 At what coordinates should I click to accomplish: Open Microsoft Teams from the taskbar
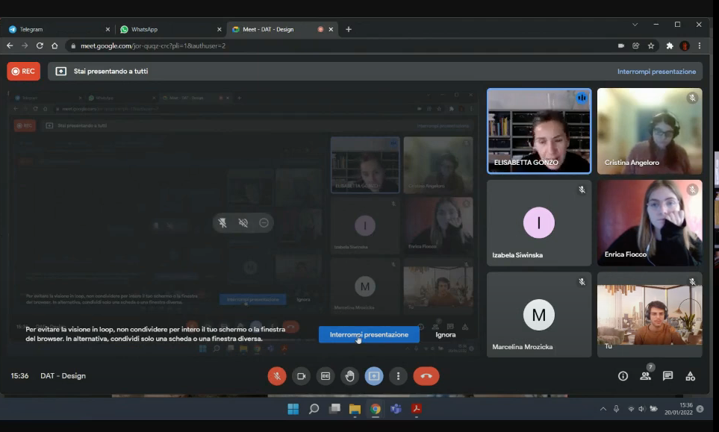pos(396,409)
